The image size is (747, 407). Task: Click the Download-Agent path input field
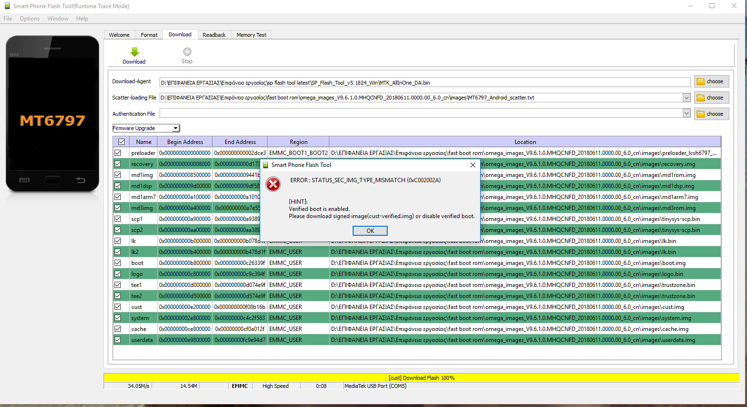424,83
